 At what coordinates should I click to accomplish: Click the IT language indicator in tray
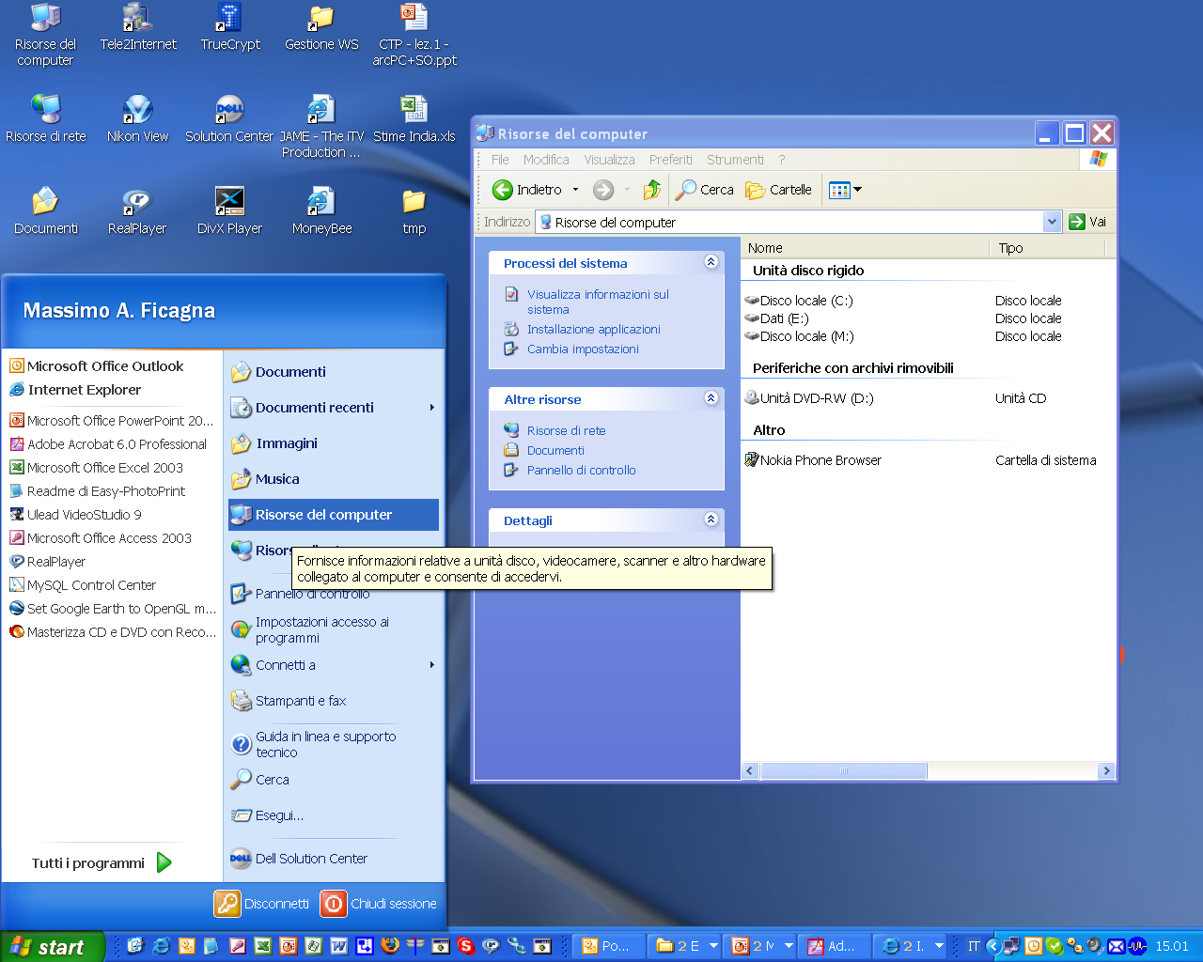[974, 946]
